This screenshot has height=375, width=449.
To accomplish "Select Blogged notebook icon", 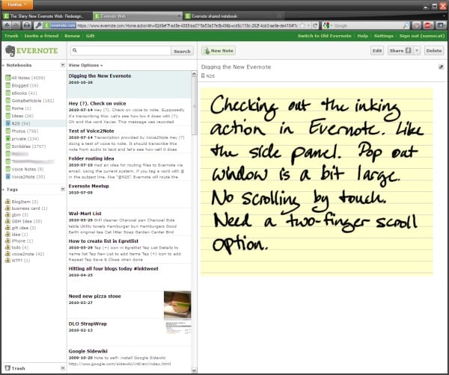I will pyautogui.click(x=8, y=85).
